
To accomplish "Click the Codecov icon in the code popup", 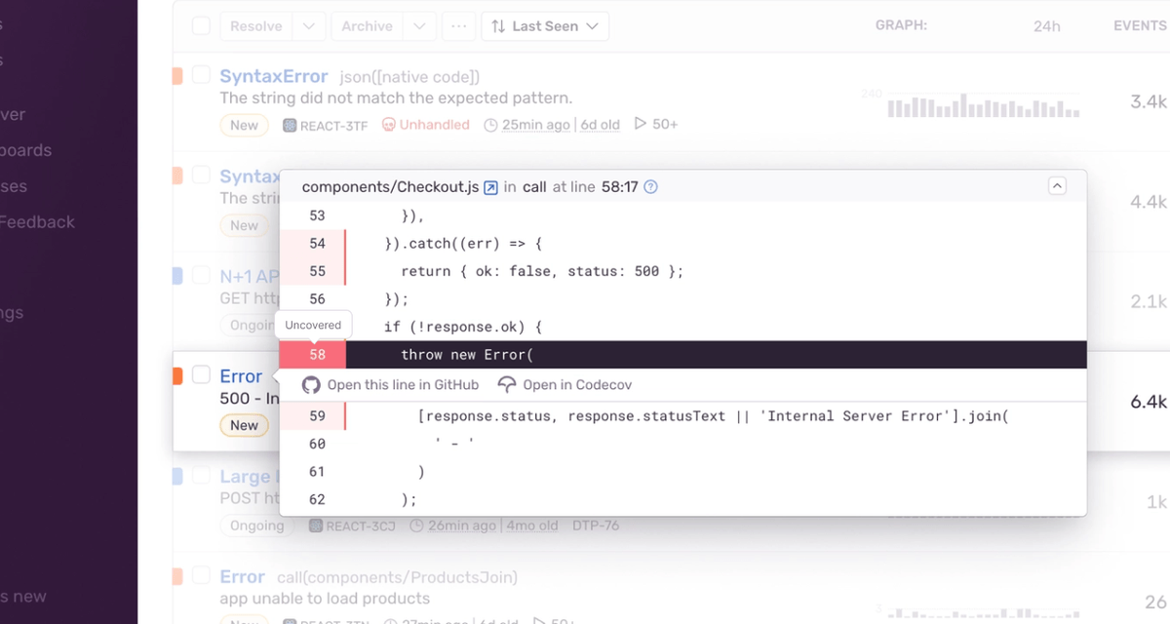I will point(507,384).
